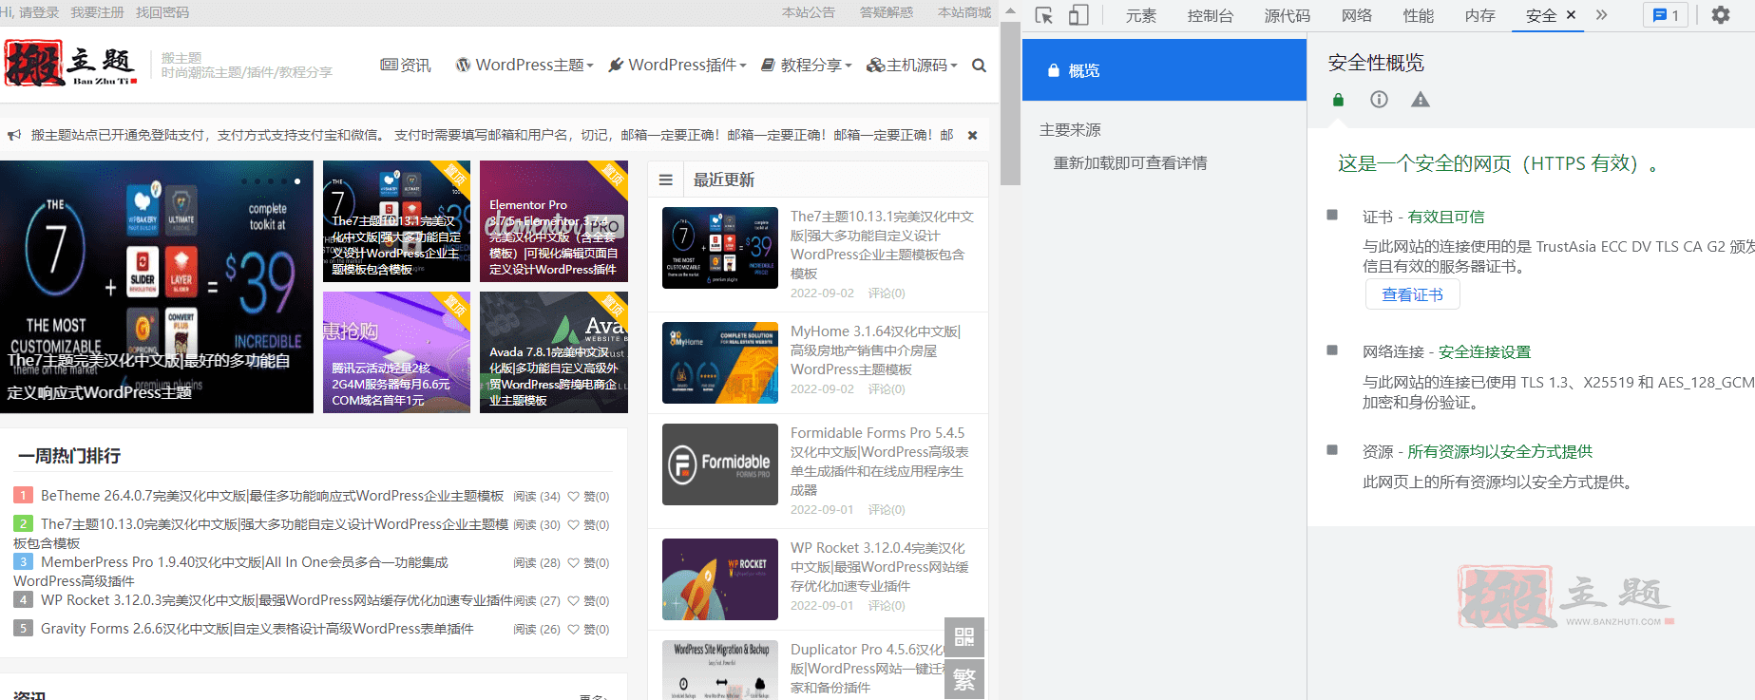This screenshot has height=700, width=1755.
Task: Click the warning triangle security icon
Action: click(x=1420, y=100)
